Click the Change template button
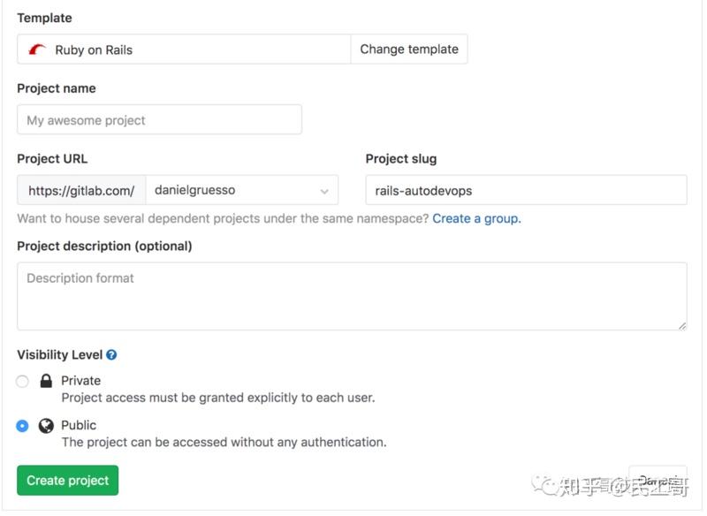Viewport: 707px width, 516px height. [408, 49]
